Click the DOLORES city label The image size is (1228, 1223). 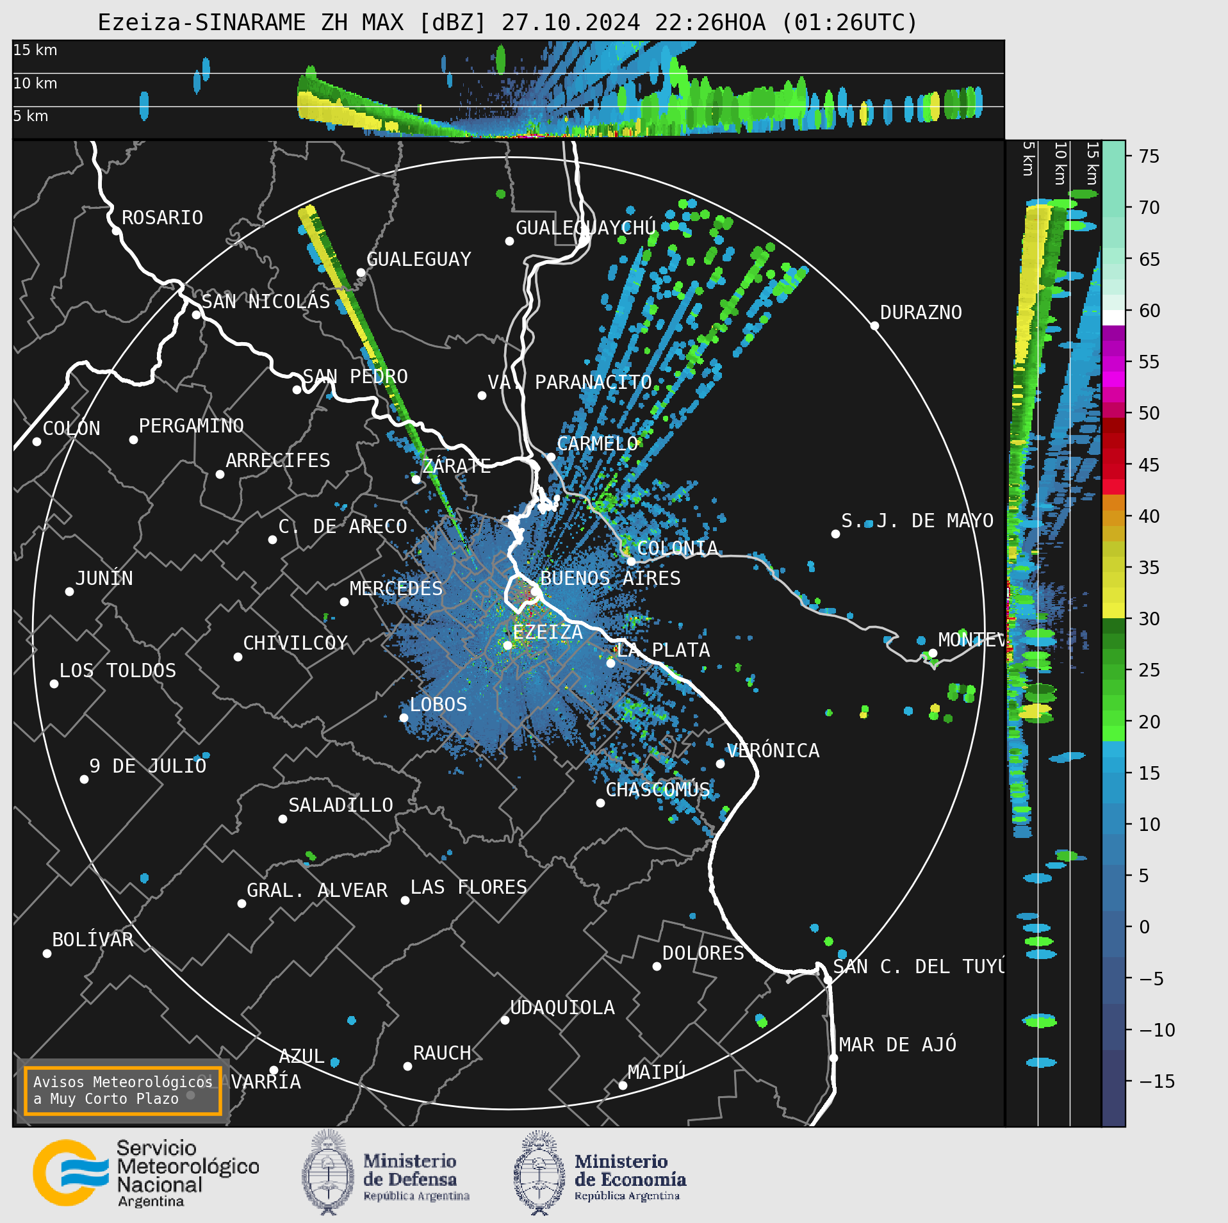pos(703,953)
